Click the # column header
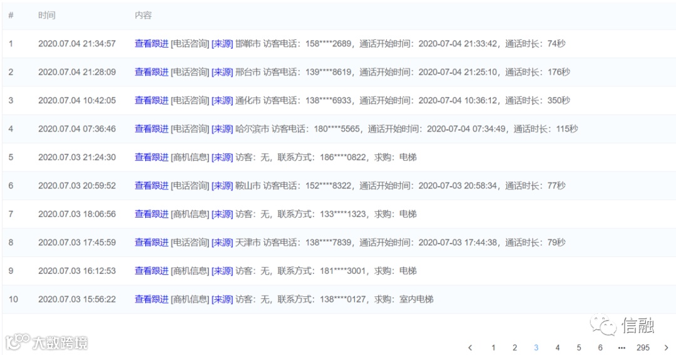The width and height of the screenshot is (676, 355). (11, 15)
